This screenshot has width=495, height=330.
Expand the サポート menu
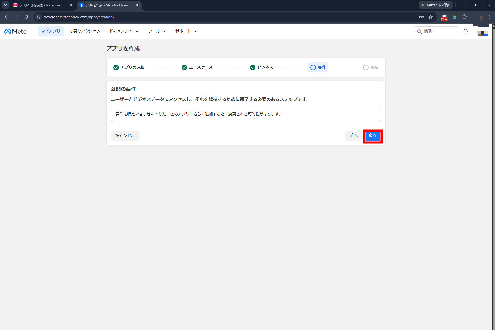(x=186, y=31)
